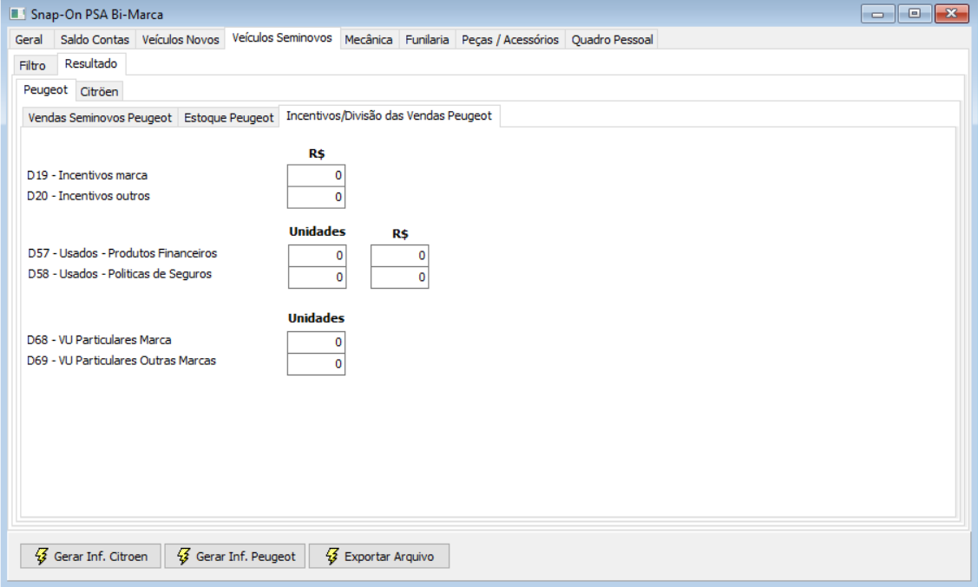Open the Estoque Peugeot tab
This screenshot has height=587, width=978.
coord(229,118)
